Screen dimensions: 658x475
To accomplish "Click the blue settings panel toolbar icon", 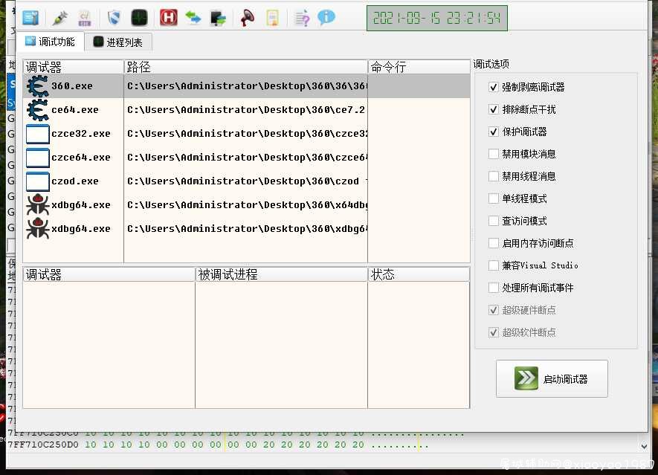I will 30,18.
